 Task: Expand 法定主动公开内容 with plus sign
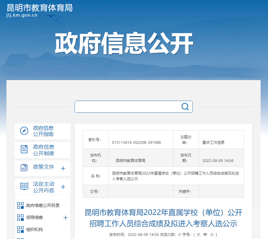point(63,187)
